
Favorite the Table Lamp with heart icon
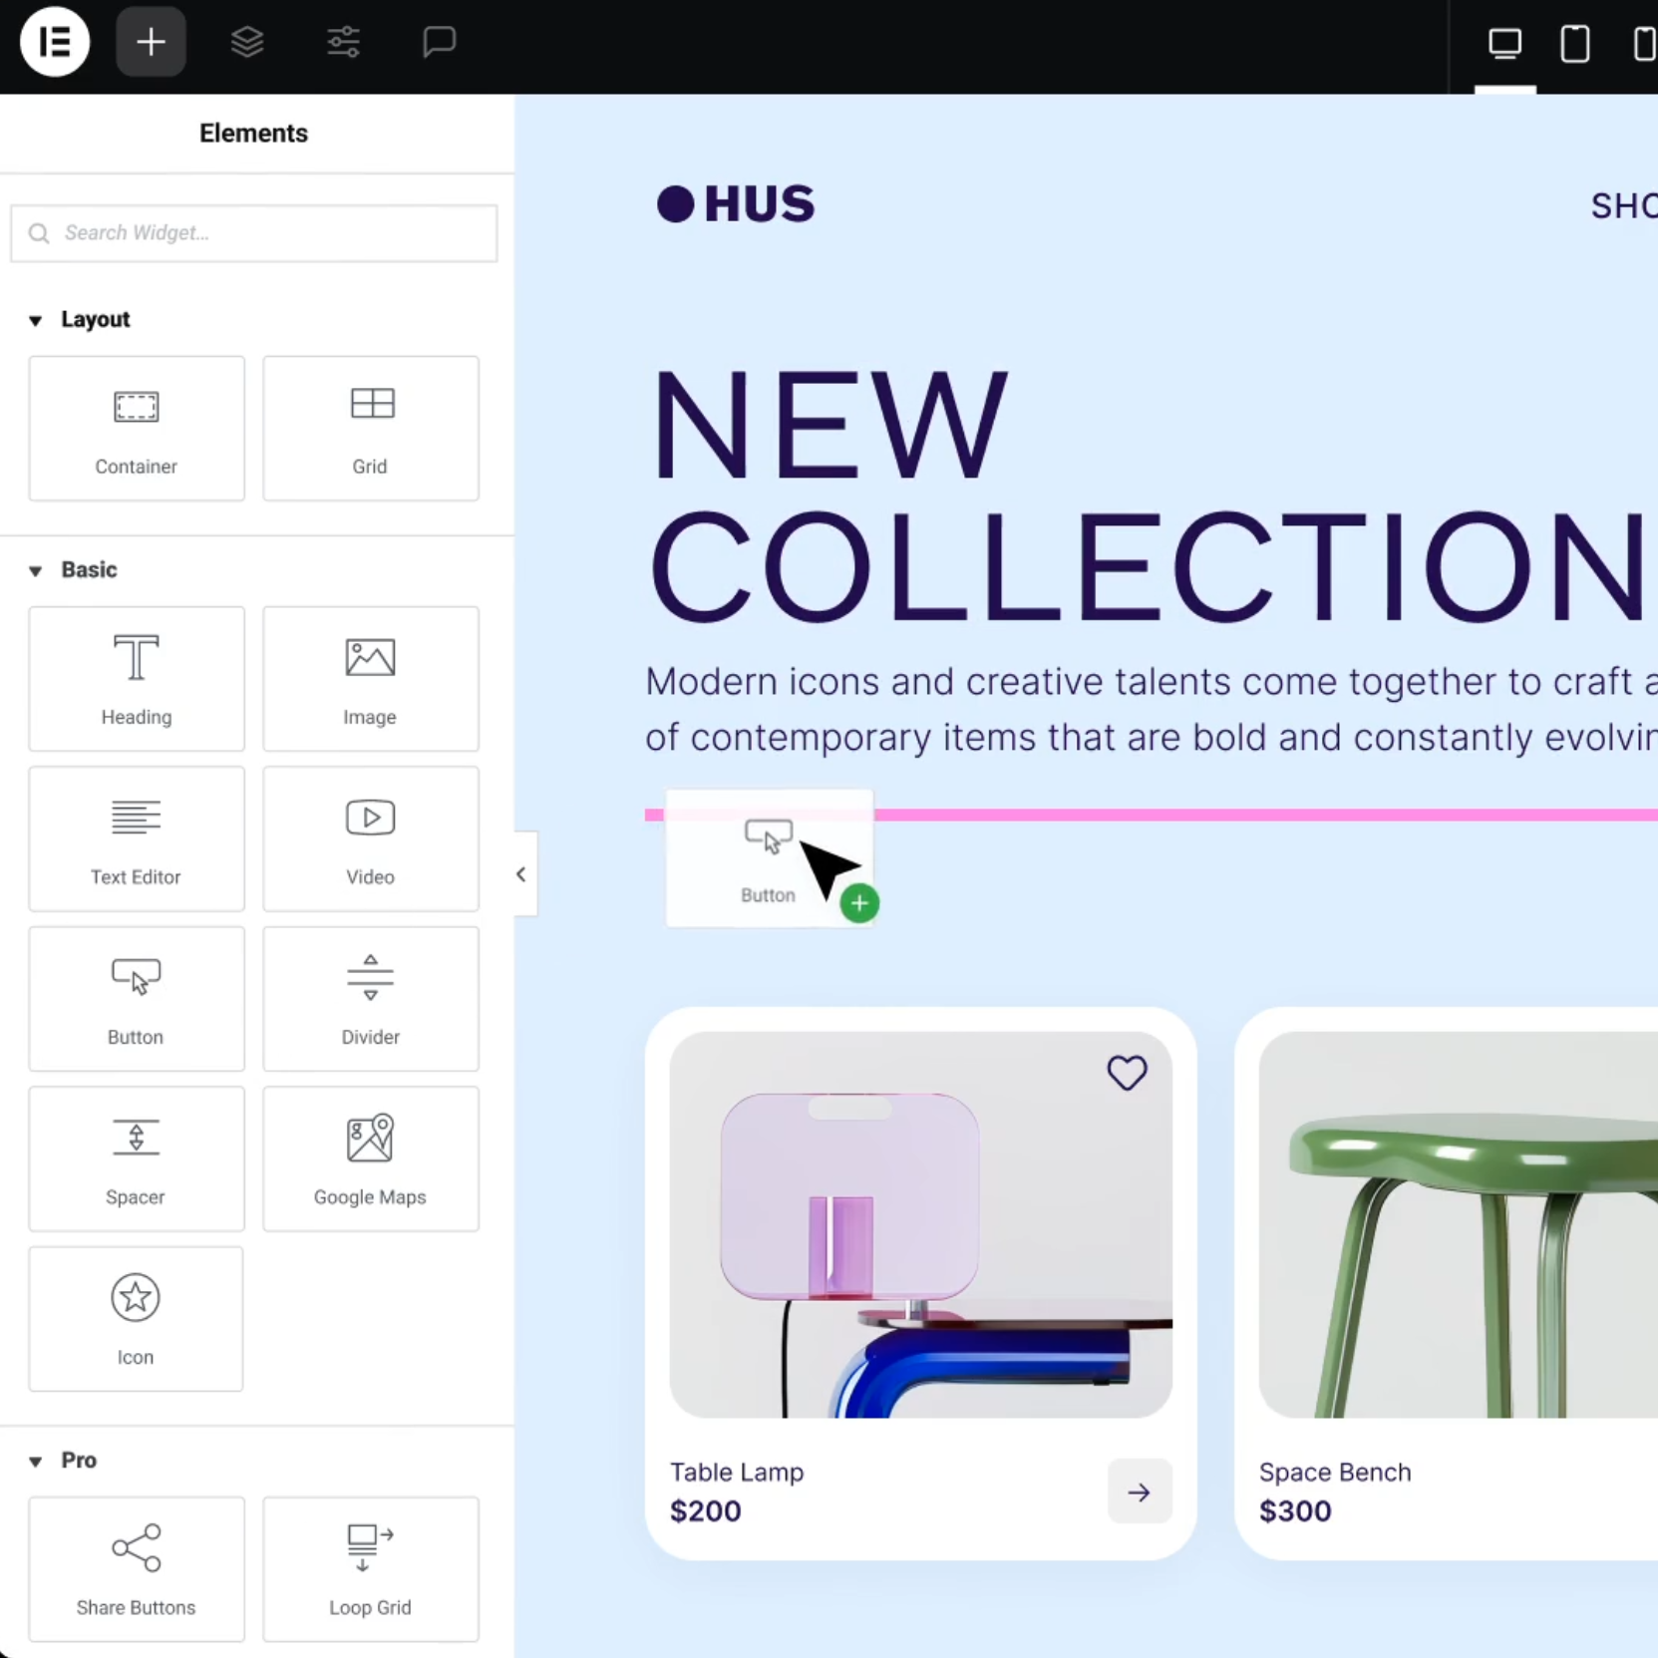click(x=1127, y=1073)
